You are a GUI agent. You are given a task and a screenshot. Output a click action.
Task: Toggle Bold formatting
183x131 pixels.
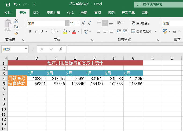click(x=30, y=31)
